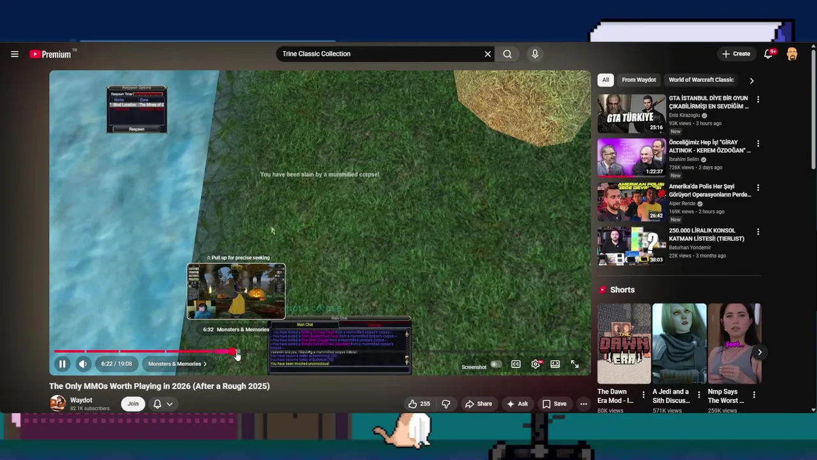
Task: Start voice search with microphone
Action: tap(535, 54)
